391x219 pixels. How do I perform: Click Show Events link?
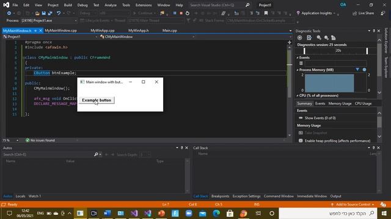320,118
